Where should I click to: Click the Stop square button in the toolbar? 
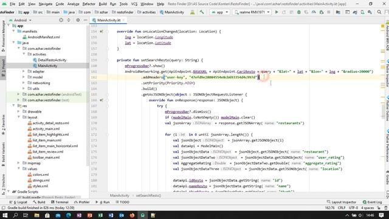tap(329, 12)
